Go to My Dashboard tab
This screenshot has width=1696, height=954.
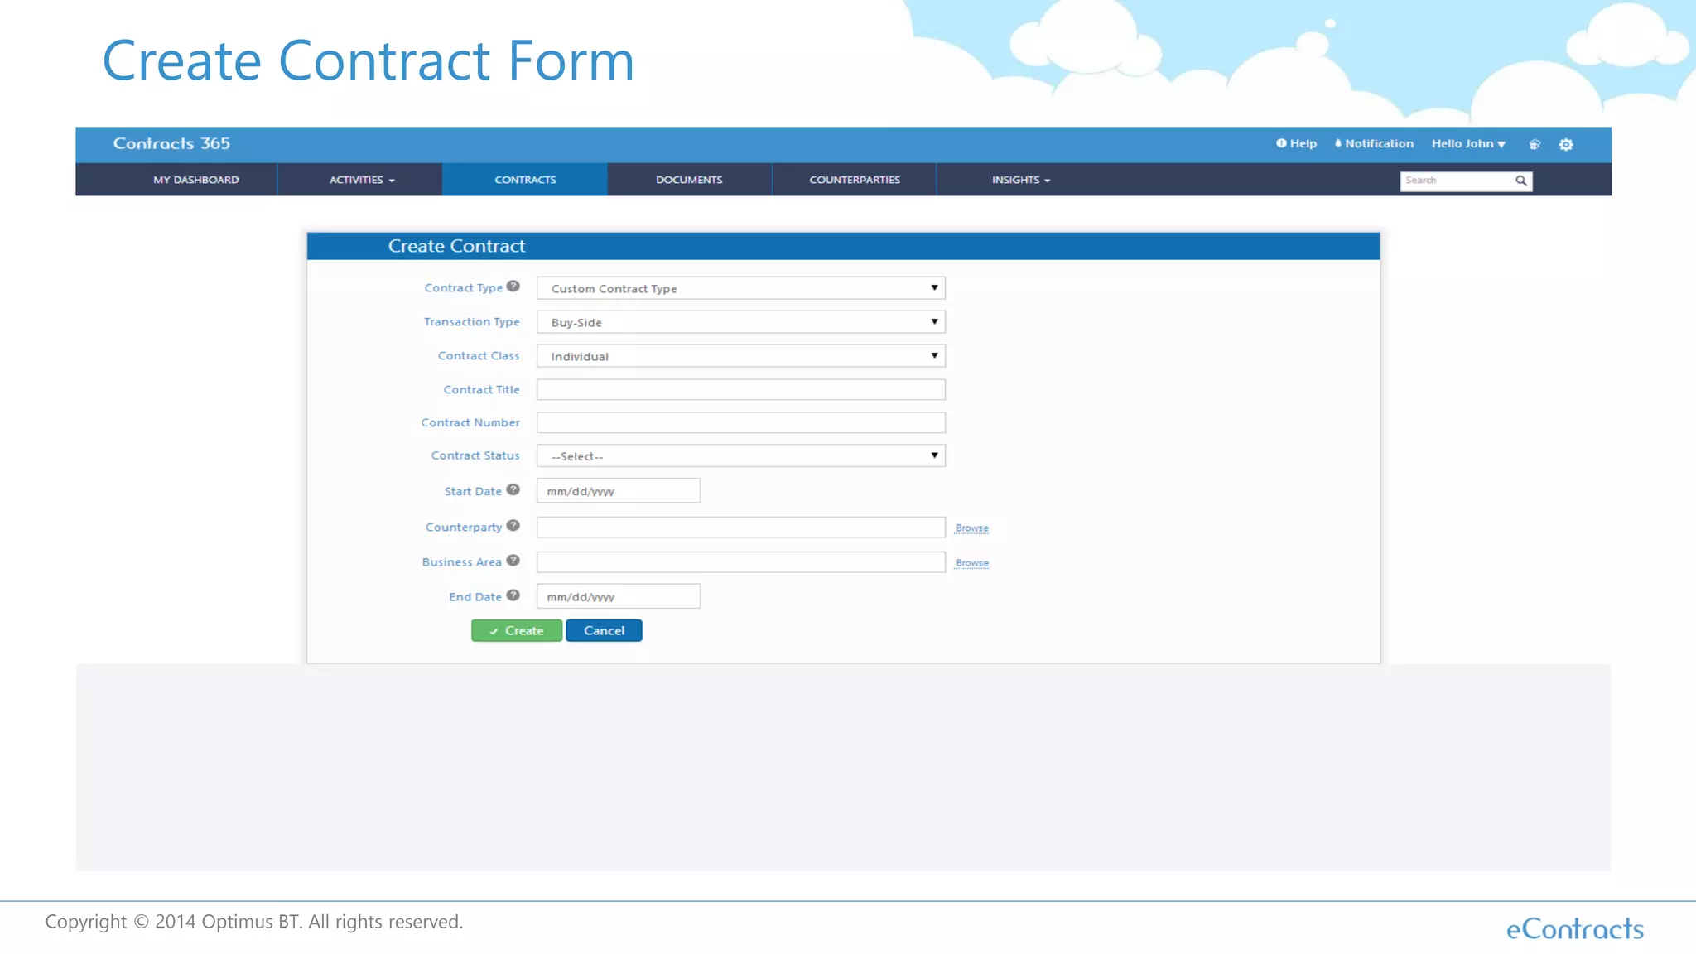coord(196,180)
